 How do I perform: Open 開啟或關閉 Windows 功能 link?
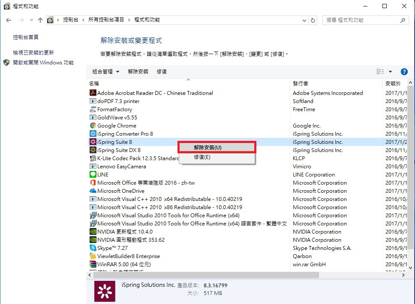43,62
